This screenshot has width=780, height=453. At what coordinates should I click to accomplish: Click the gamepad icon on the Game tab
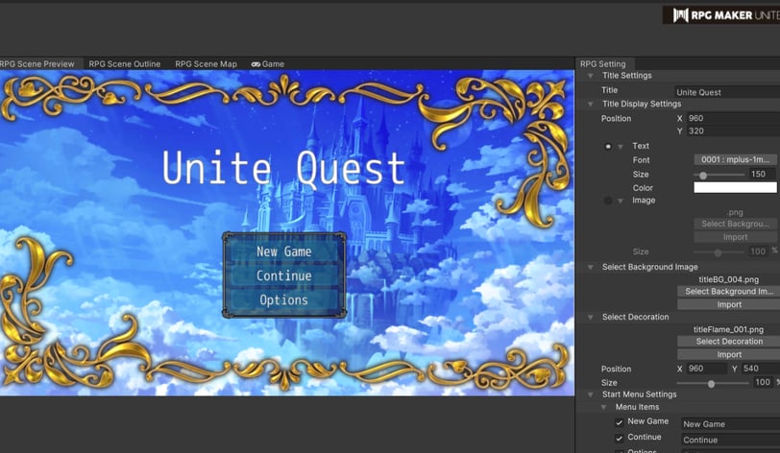[256, 64]
